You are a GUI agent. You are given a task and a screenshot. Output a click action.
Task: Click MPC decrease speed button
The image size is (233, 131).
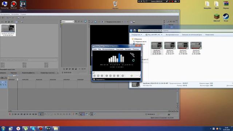coord(110,76)
